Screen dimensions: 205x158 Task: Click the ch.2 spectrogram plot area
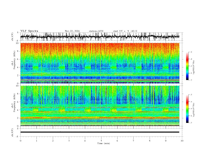(100, 106)
